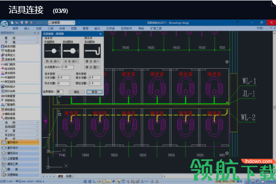Open the 常用 ribbon tab

15,28
